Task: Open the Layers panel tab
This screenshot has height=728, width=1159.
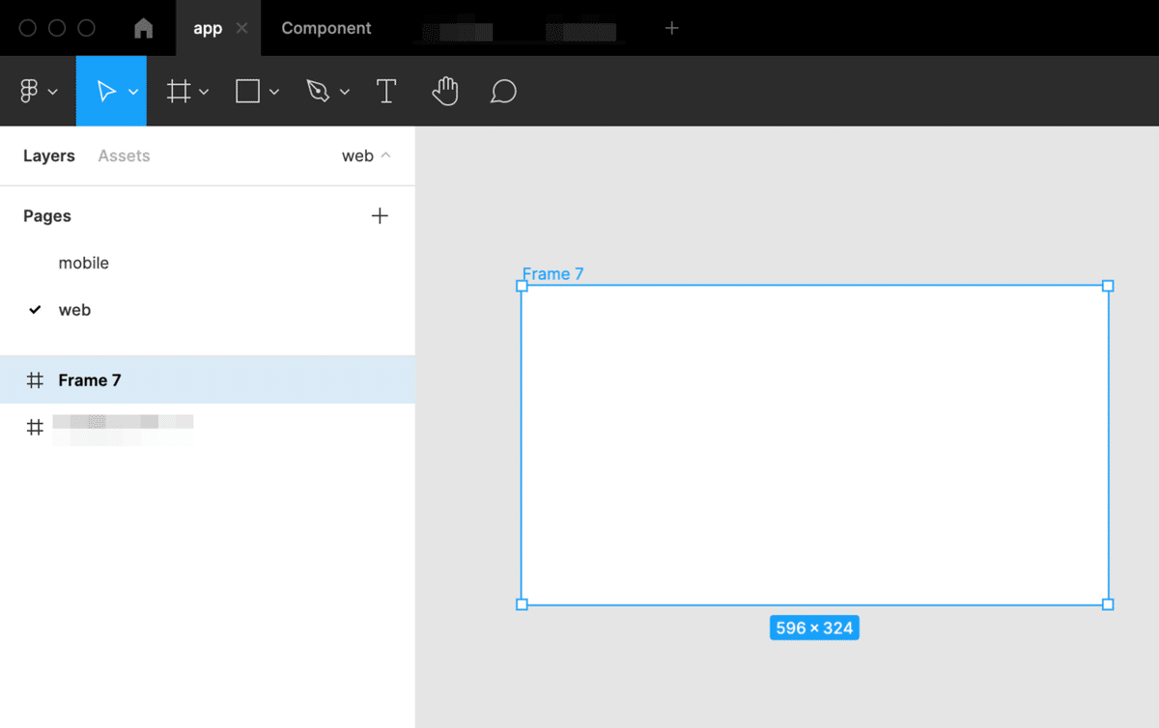Action: [49, 155]
